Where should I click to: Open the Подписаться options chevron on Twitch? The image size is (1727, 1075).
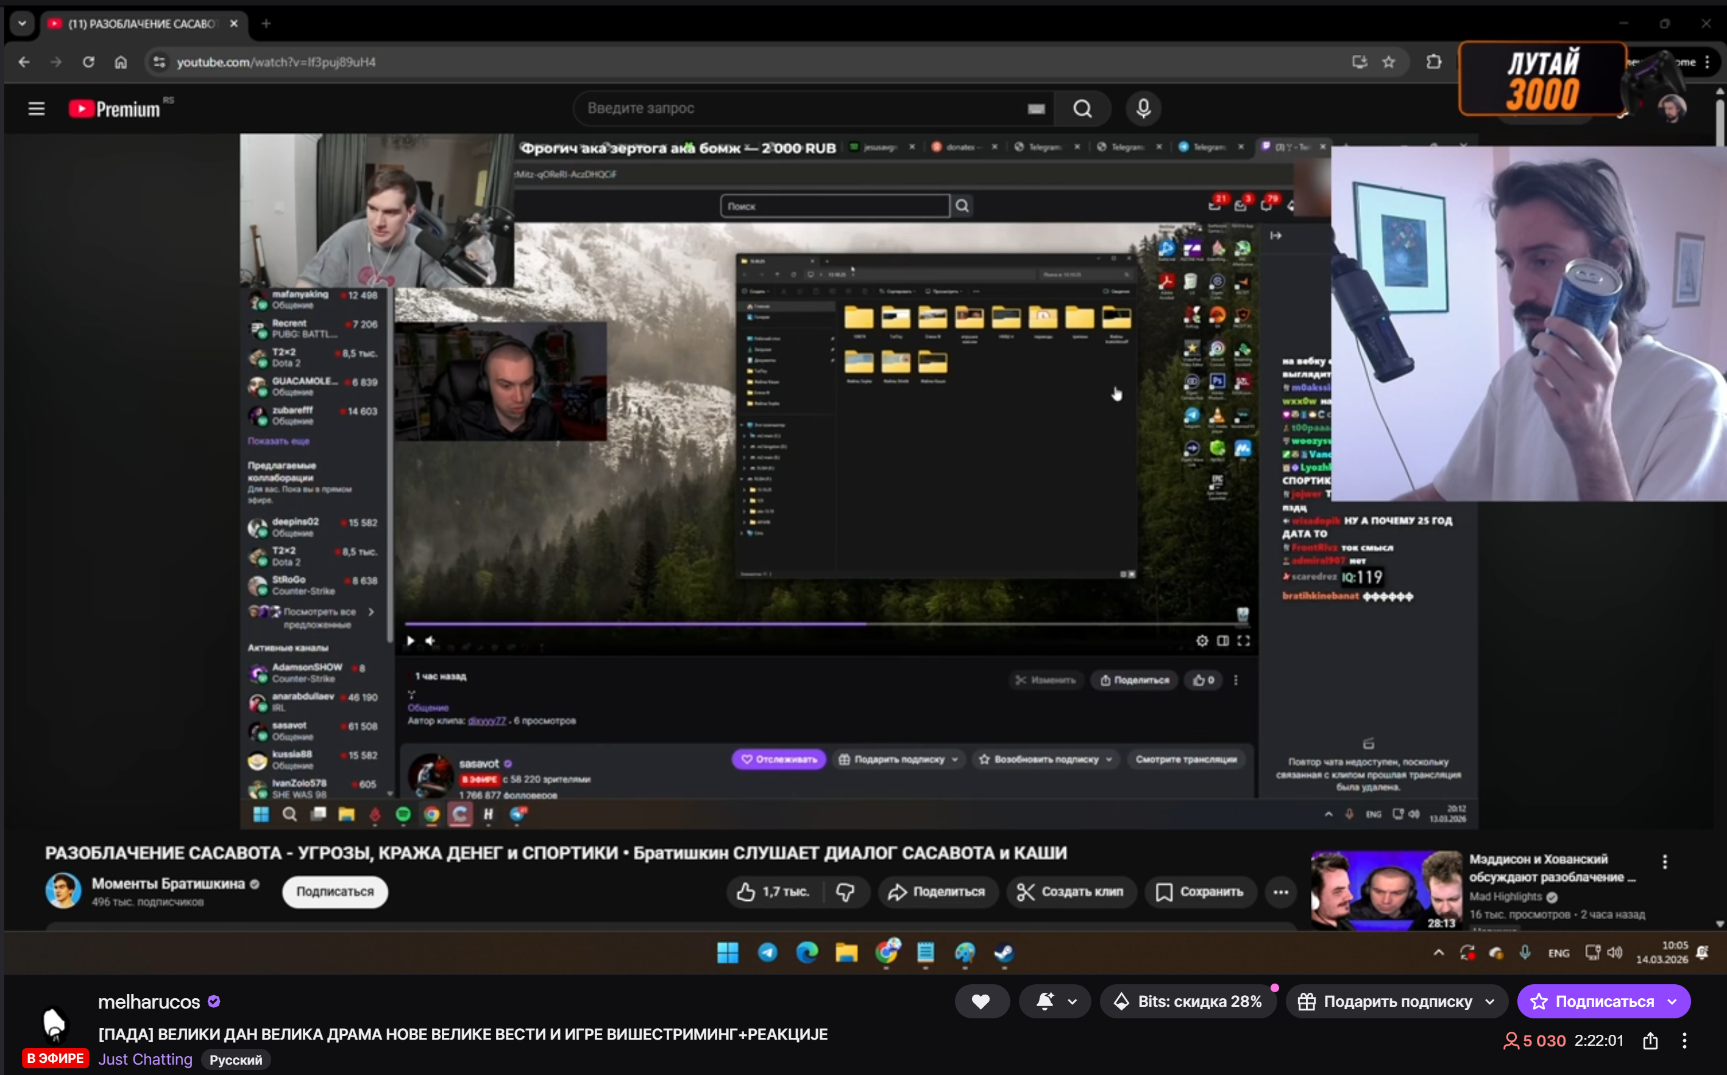1672,1001
